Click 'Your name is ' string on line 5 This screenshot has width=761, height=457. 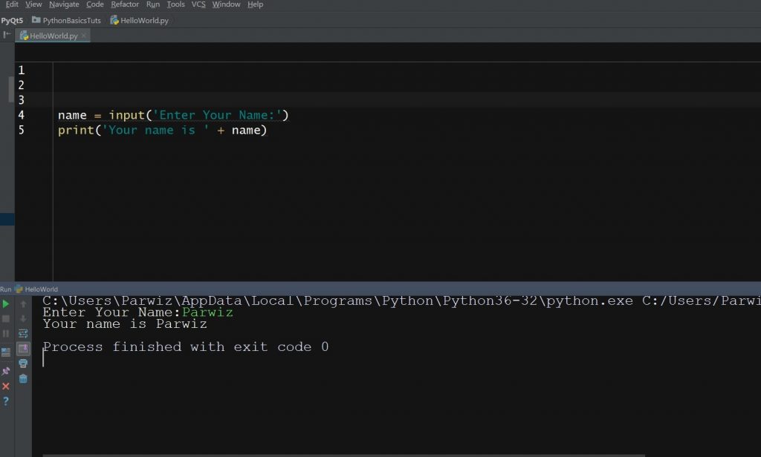[x=156, y=131]
